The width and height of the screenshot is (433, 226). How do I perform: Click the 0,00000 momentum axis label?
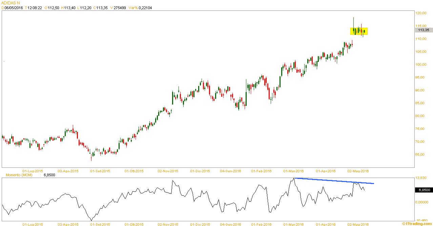pyautogui.click(x=422, y=202)
